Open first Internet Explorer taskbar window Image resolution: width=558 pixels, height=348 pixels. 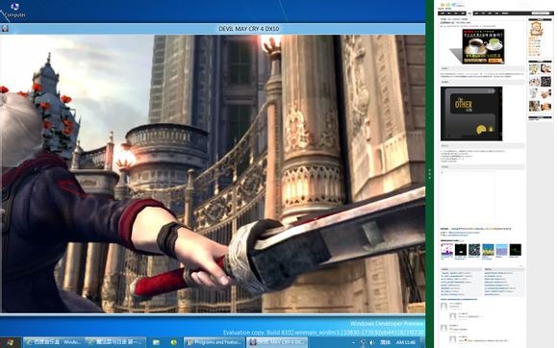point(54,342)
